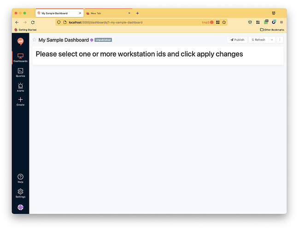Expand the refresh interval dropdown arrow

click(272, 40)
